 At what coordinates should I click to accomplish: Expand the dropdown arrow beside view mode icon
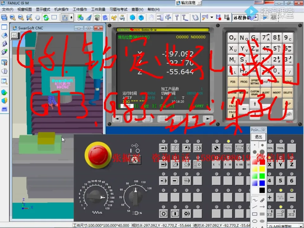coord(72,17)
